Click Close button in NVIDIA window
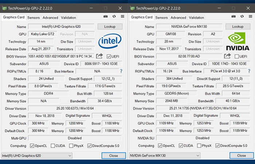Viewport: 255px width, 164px height. (x=242, y=156)
